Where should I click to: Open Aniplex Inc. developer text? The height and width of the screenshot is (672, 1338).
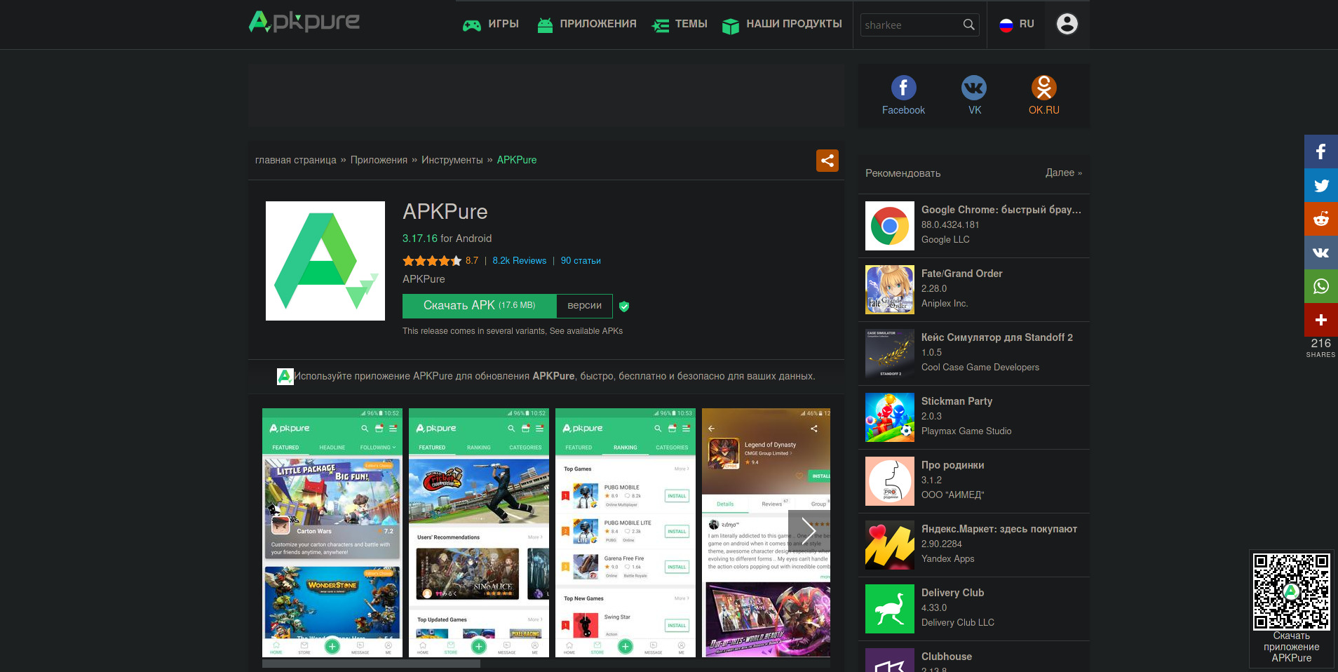[945, 303]
